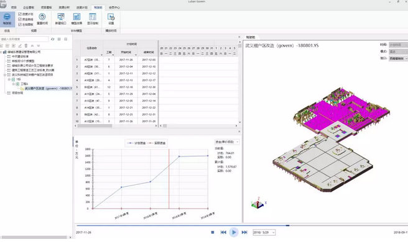
Task: Click the timeline progress slider handle
Action: coord(287,226)
